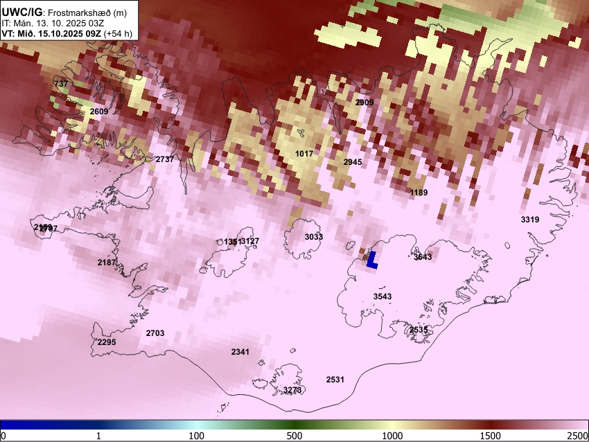Click the color scale label 100
The height and width of the screenshot is (442, 589).
pos(197,436)
